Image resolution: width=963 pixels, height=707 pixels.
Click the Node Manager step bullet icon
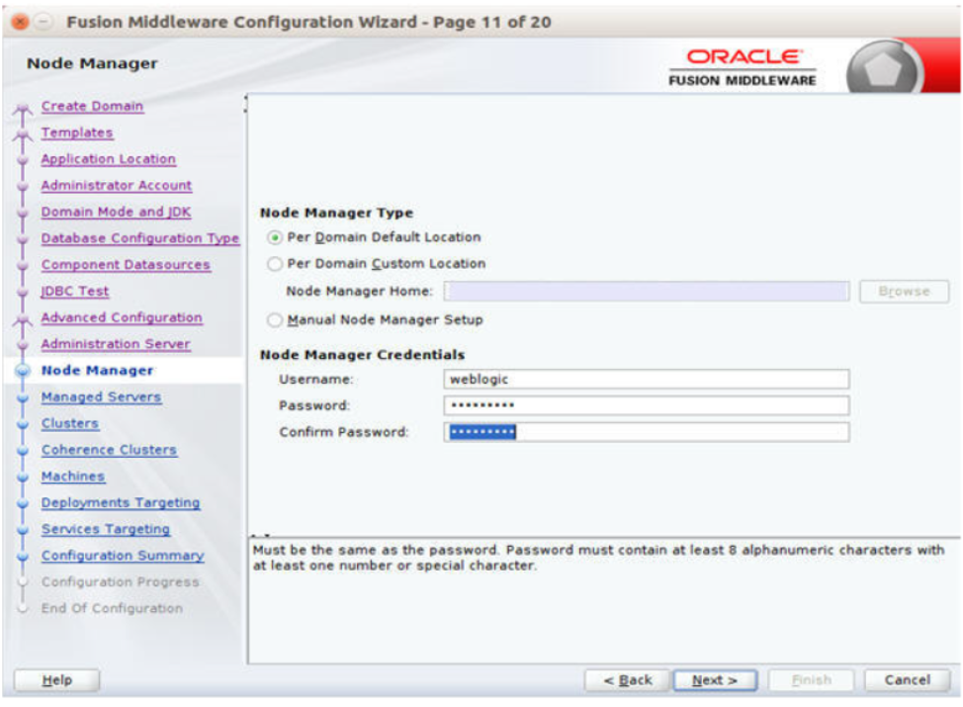tap(23, 371)
